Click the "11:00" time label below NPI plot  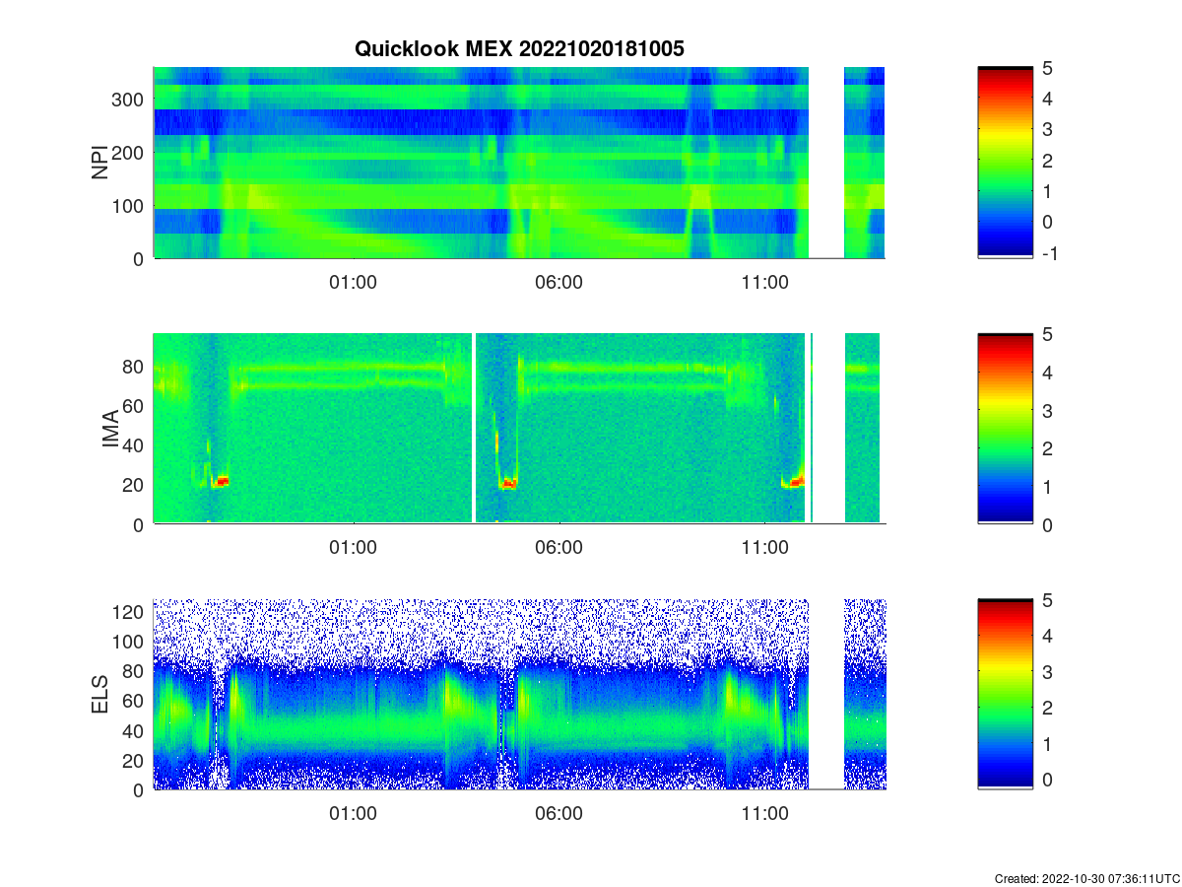(x=764, y=282)
